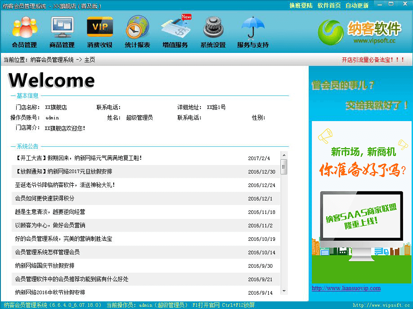
Task: Open 软件首页 from the top menu
Action: tap(329, 5)
